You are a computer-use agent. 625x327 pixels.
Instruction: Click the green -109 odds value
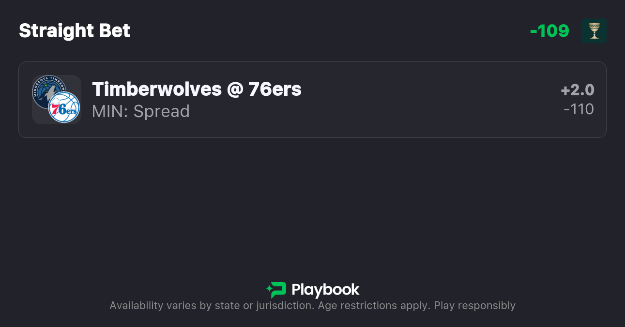pos(549,31)
